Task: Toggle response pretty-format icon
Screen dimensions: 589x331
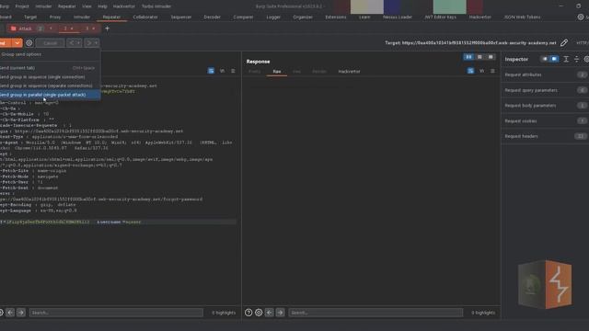Action: [470, 71]
